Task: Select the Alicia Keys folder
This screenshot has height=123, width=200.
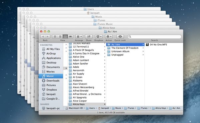Action: coord(87,104)
